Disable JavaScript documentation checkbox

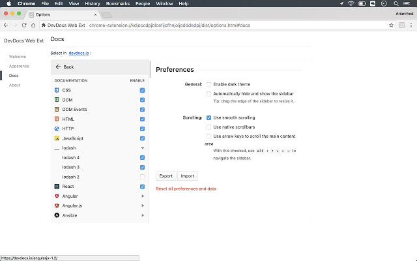[x=142, y=138]
